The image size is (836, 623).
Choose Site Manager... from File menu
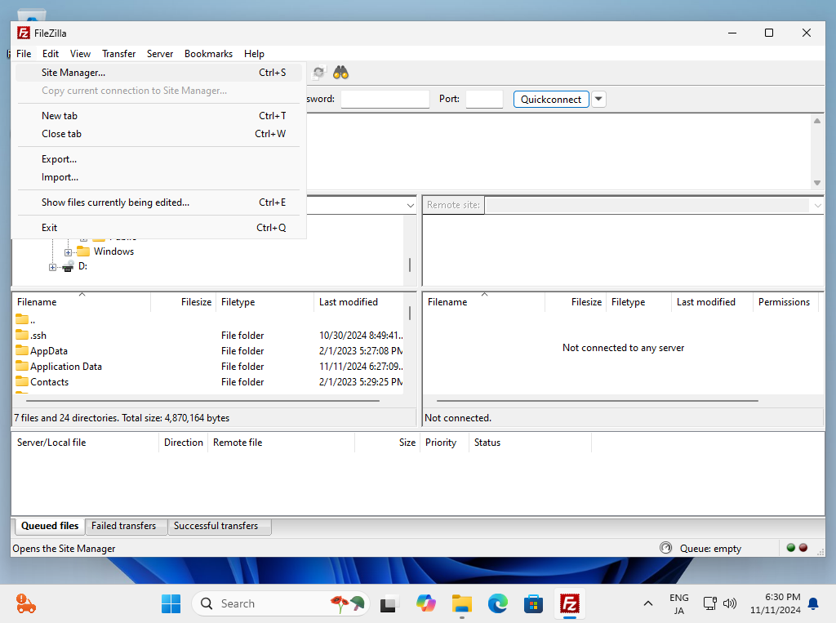point(159,73)
